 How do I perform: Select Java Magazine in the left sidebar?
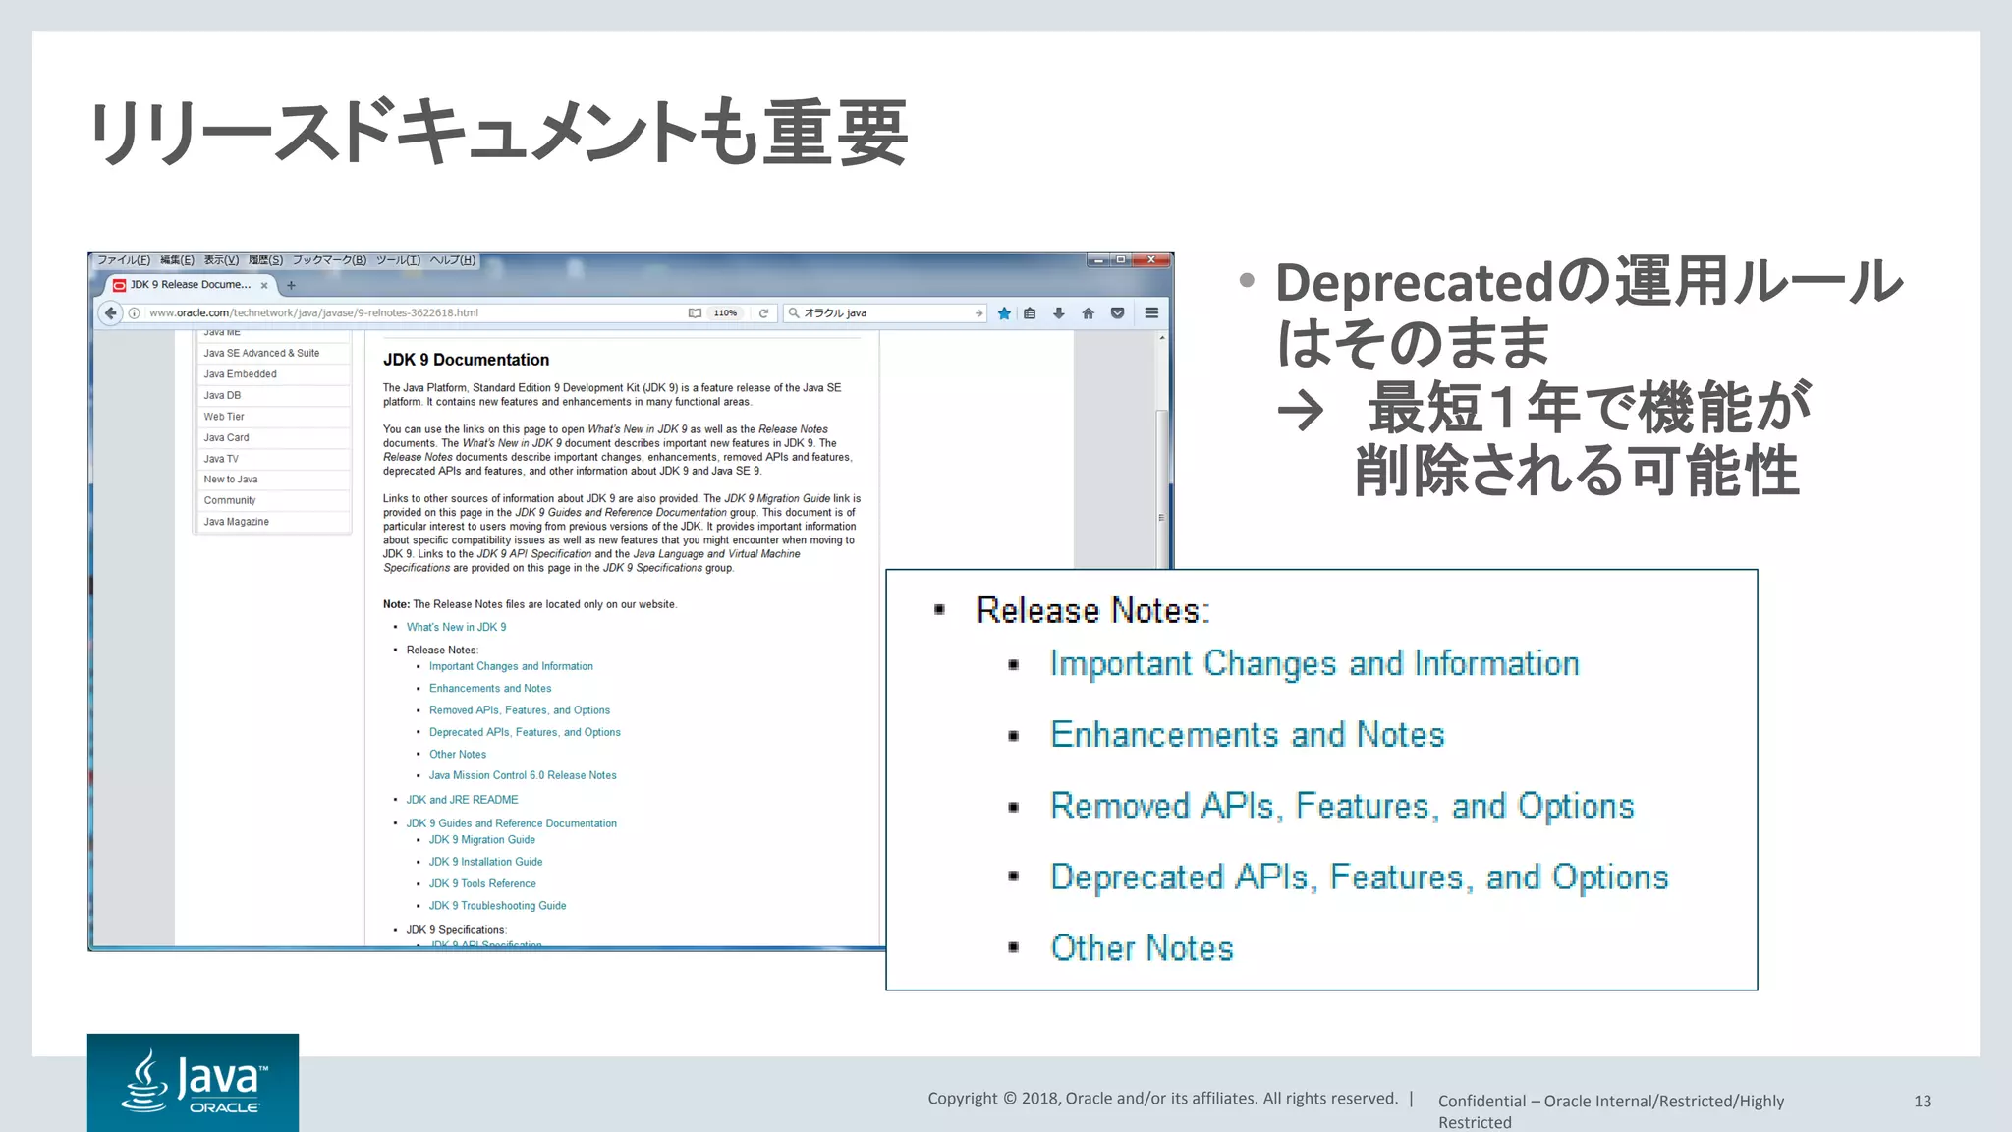(x=236, y=522)
